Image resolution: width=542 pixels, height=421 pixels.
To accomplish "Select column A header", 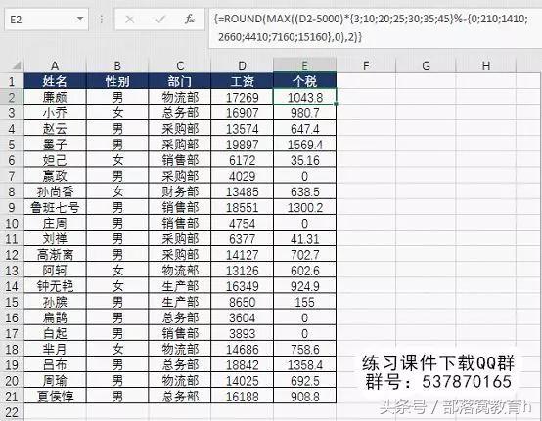I will pyautogui.click(x=55, y=65).
